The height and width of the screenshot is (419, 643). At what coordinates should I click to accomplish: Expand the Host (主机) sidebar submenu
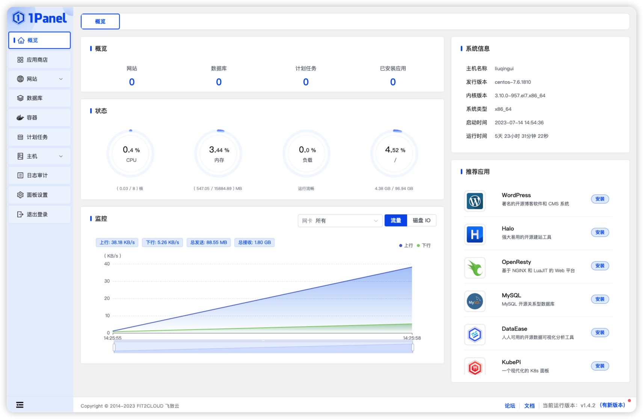[x=61, y=156]
